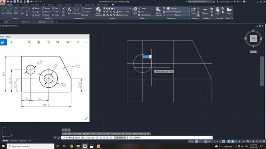Click the white color swatch in the Properties panel
This screenshot has height=149, width=266.
click(x=168, y=8)
